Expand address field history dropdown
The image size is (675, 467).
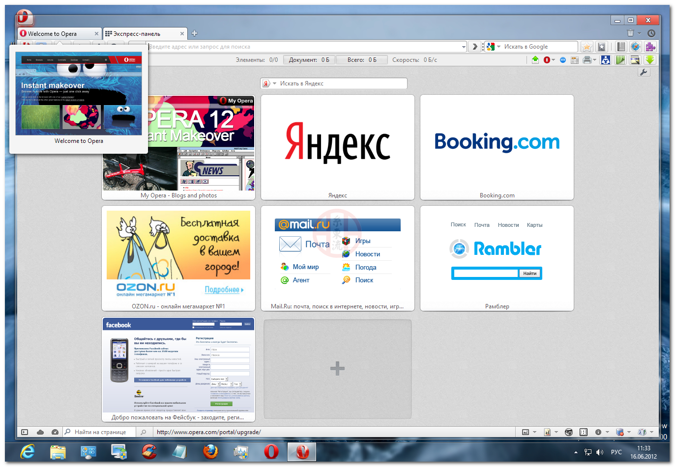464,47
